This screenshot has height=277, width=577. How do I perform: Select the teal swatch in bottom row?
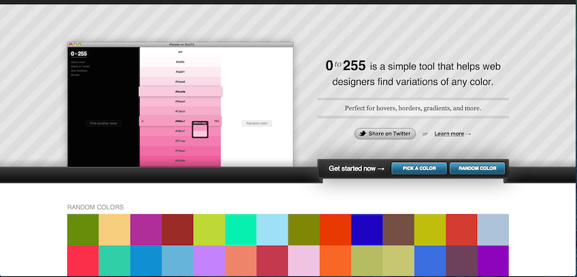coord(114,261)
